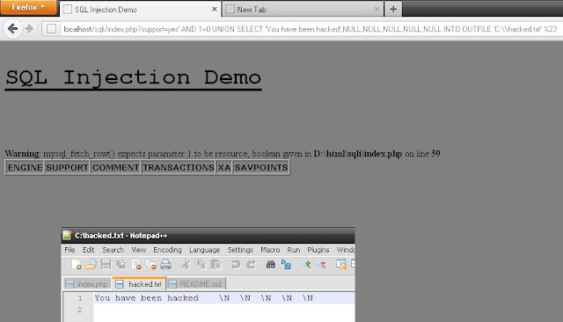Undo last action in Notepad++

click(x=236, y=265)
